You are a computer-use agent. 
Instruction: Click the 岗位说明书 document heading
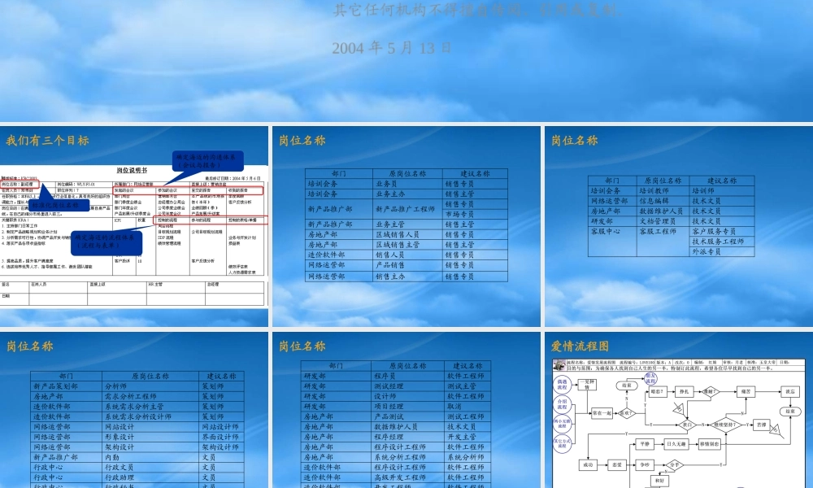(132, 170)
